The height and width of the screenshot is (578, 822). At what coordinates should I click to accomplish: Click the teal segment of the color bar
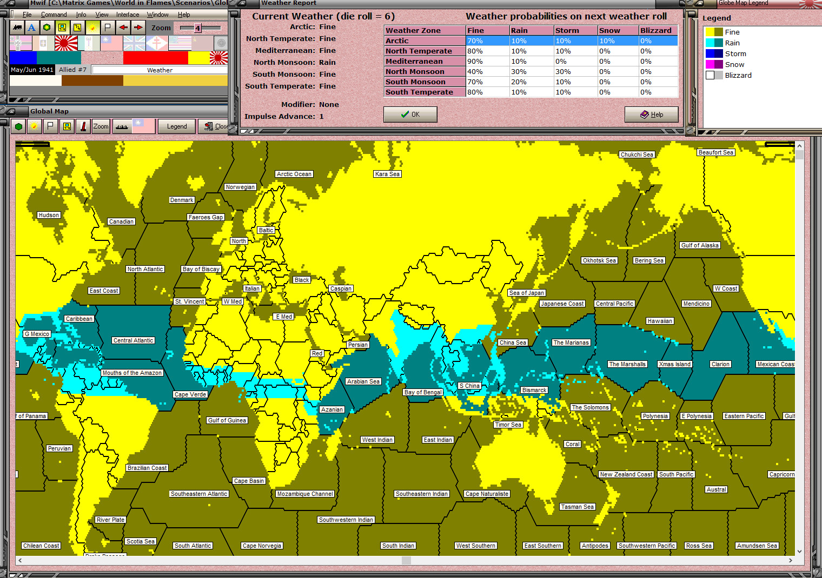pos(59,58)
